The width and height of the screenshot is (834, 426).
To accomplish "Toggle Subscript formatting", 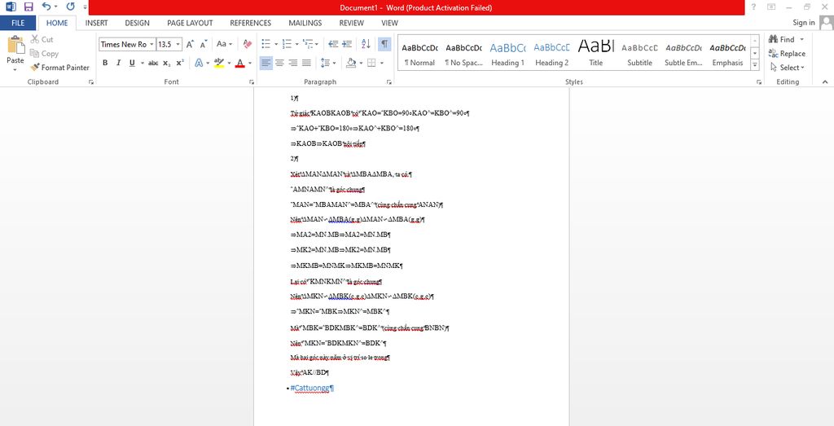I will pyautogui.click(x=166, y=63).
